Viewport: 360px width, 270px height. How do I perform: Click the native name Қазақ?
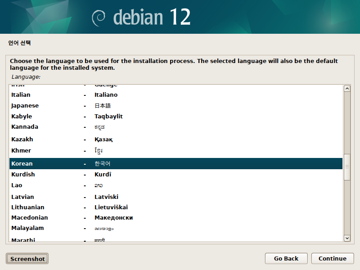(103, 139)
